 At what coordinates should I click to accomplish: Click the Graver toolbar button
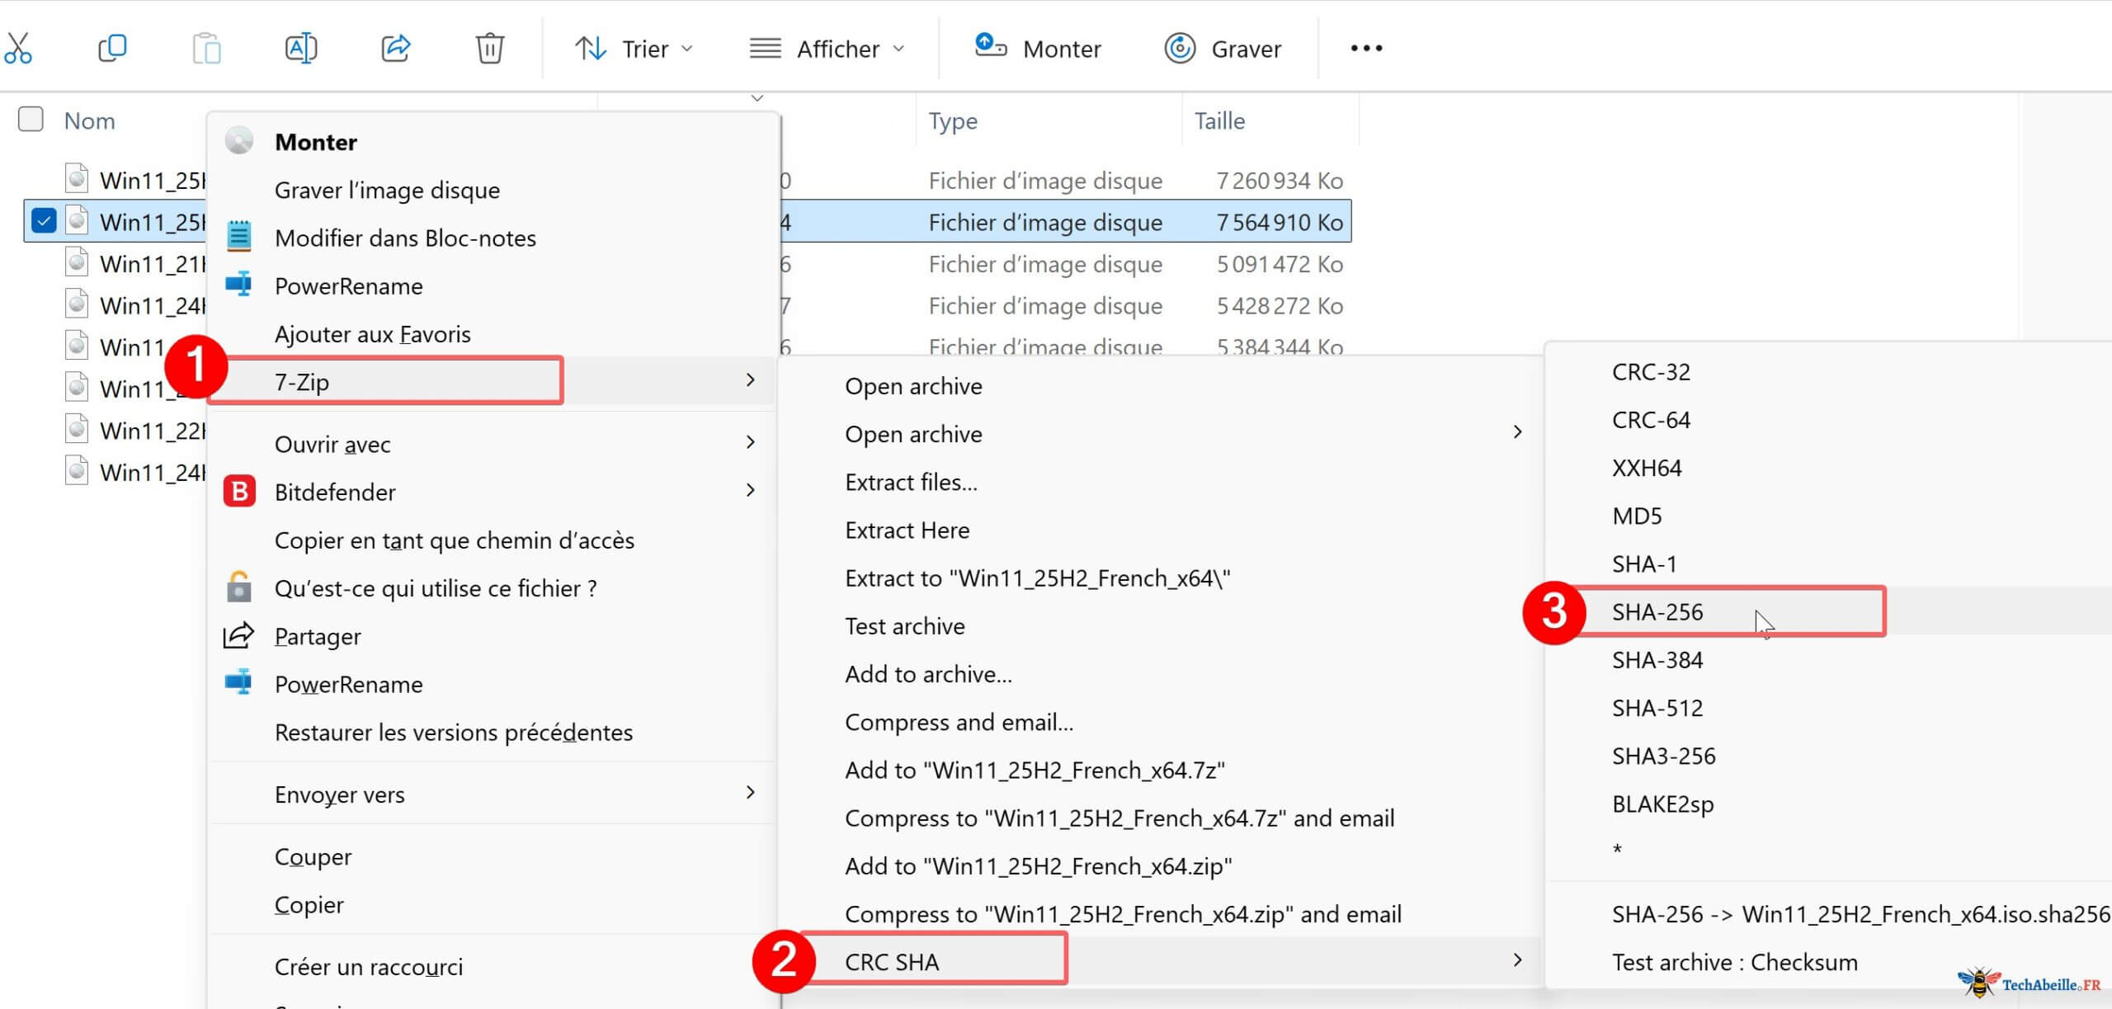(x=1224, y=48)
